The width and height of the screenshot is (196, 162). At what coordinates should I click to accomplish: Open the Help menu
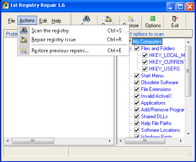[56, 21]
